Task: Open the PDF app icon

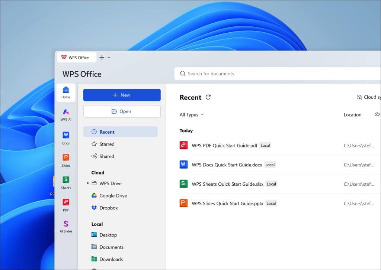Action: 66,204
